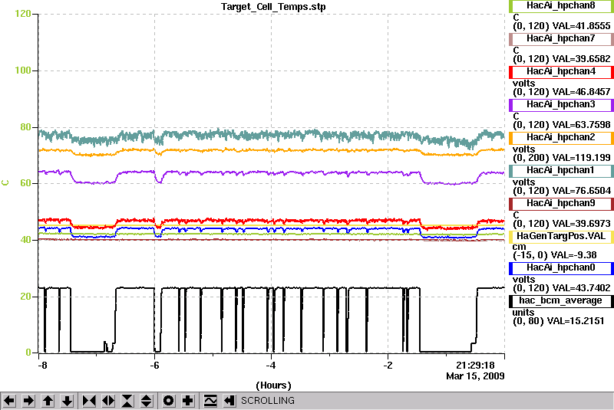Screen dimensions: 614x410
Task: Click the VAL=46.8457 reading
Action: pyautogui.click(x=581, y=92)
